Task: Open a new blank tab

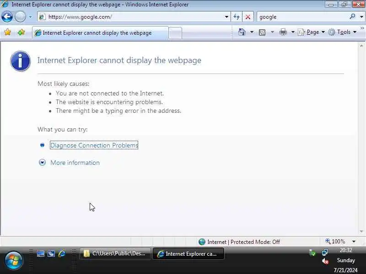Action: [175, 33]
